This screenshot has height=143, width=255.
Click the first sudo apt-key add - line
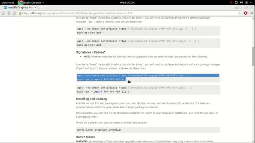pos(90,33)
